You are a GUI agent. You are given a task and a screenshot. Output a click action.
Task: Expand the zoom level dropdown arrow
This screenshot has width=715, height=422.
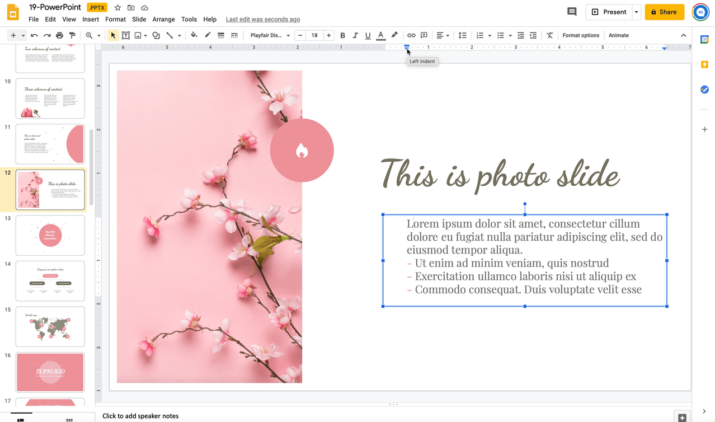[99, 36]
